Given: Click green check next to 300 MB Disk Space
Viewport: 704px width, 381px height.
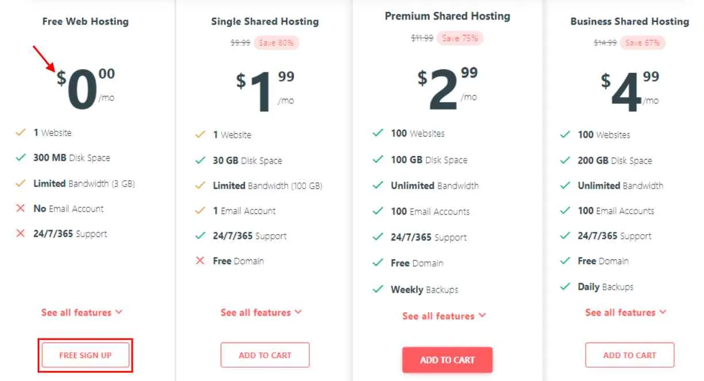Looking at the screenshot, I should (x=21, y=157).
